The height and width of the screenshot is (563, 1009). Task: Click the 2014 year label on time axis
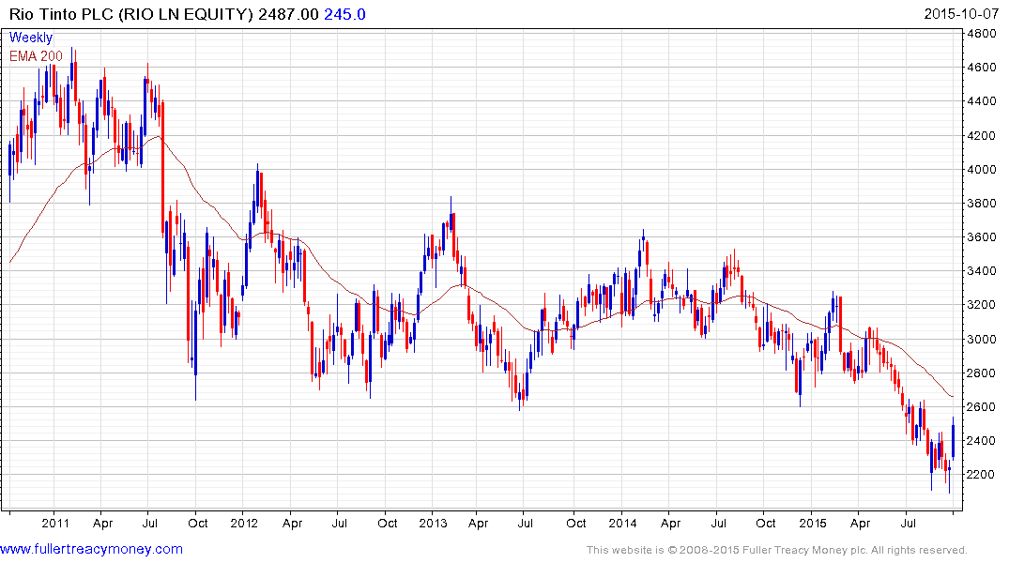pyautogui.click(x=623, y=523)
